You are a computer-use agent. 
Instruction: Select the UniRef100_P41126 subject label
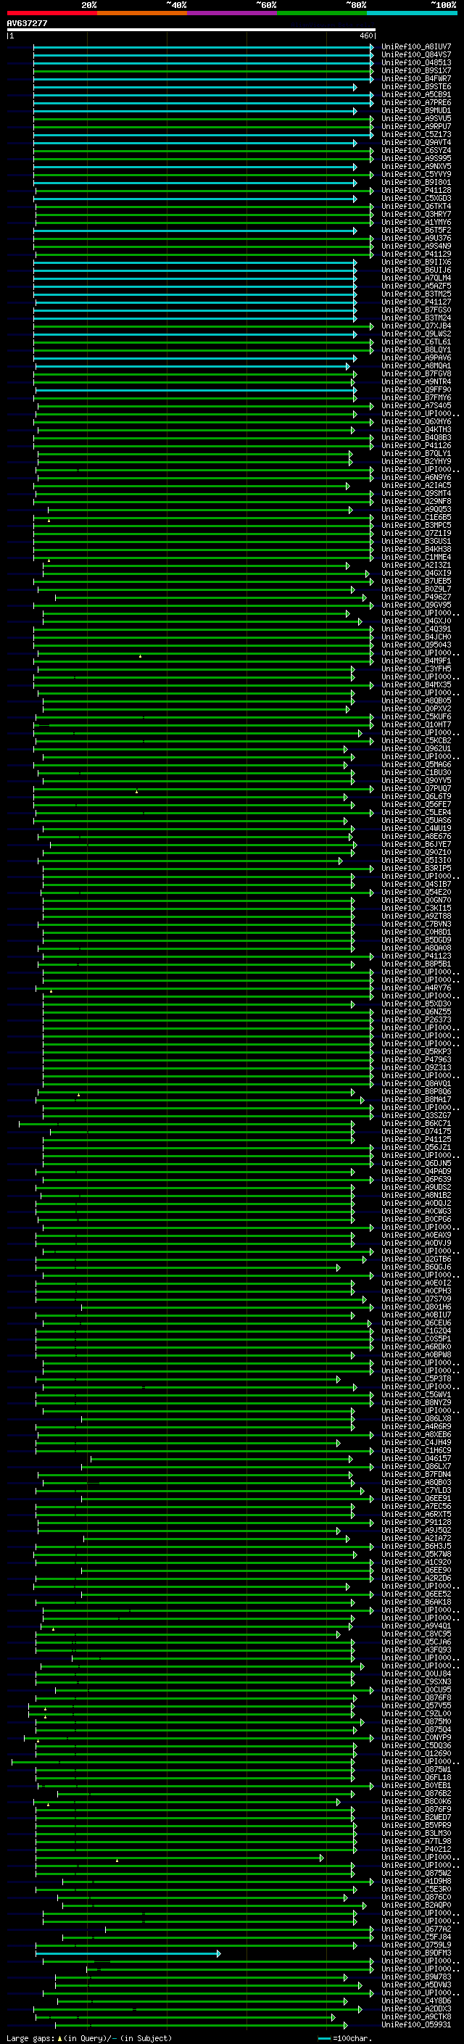click(415, 446)
